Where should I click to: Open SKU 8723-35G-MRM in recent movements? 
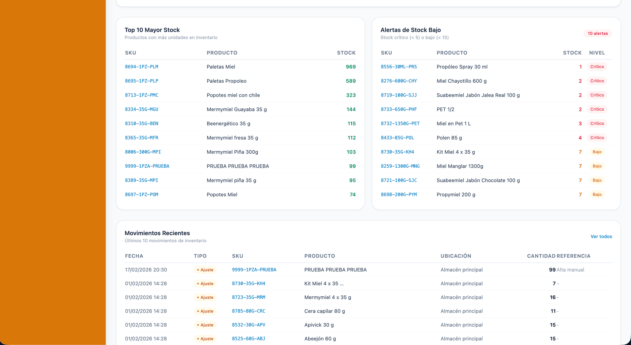coord(248,297)
